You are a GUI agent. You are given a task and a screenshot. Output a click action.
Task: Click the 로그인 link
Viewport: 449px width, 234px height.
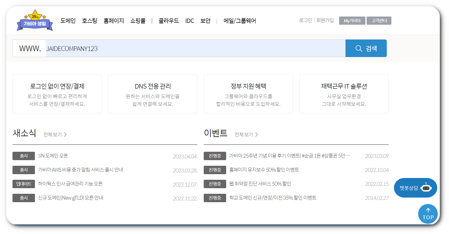[x=305, y=20]
